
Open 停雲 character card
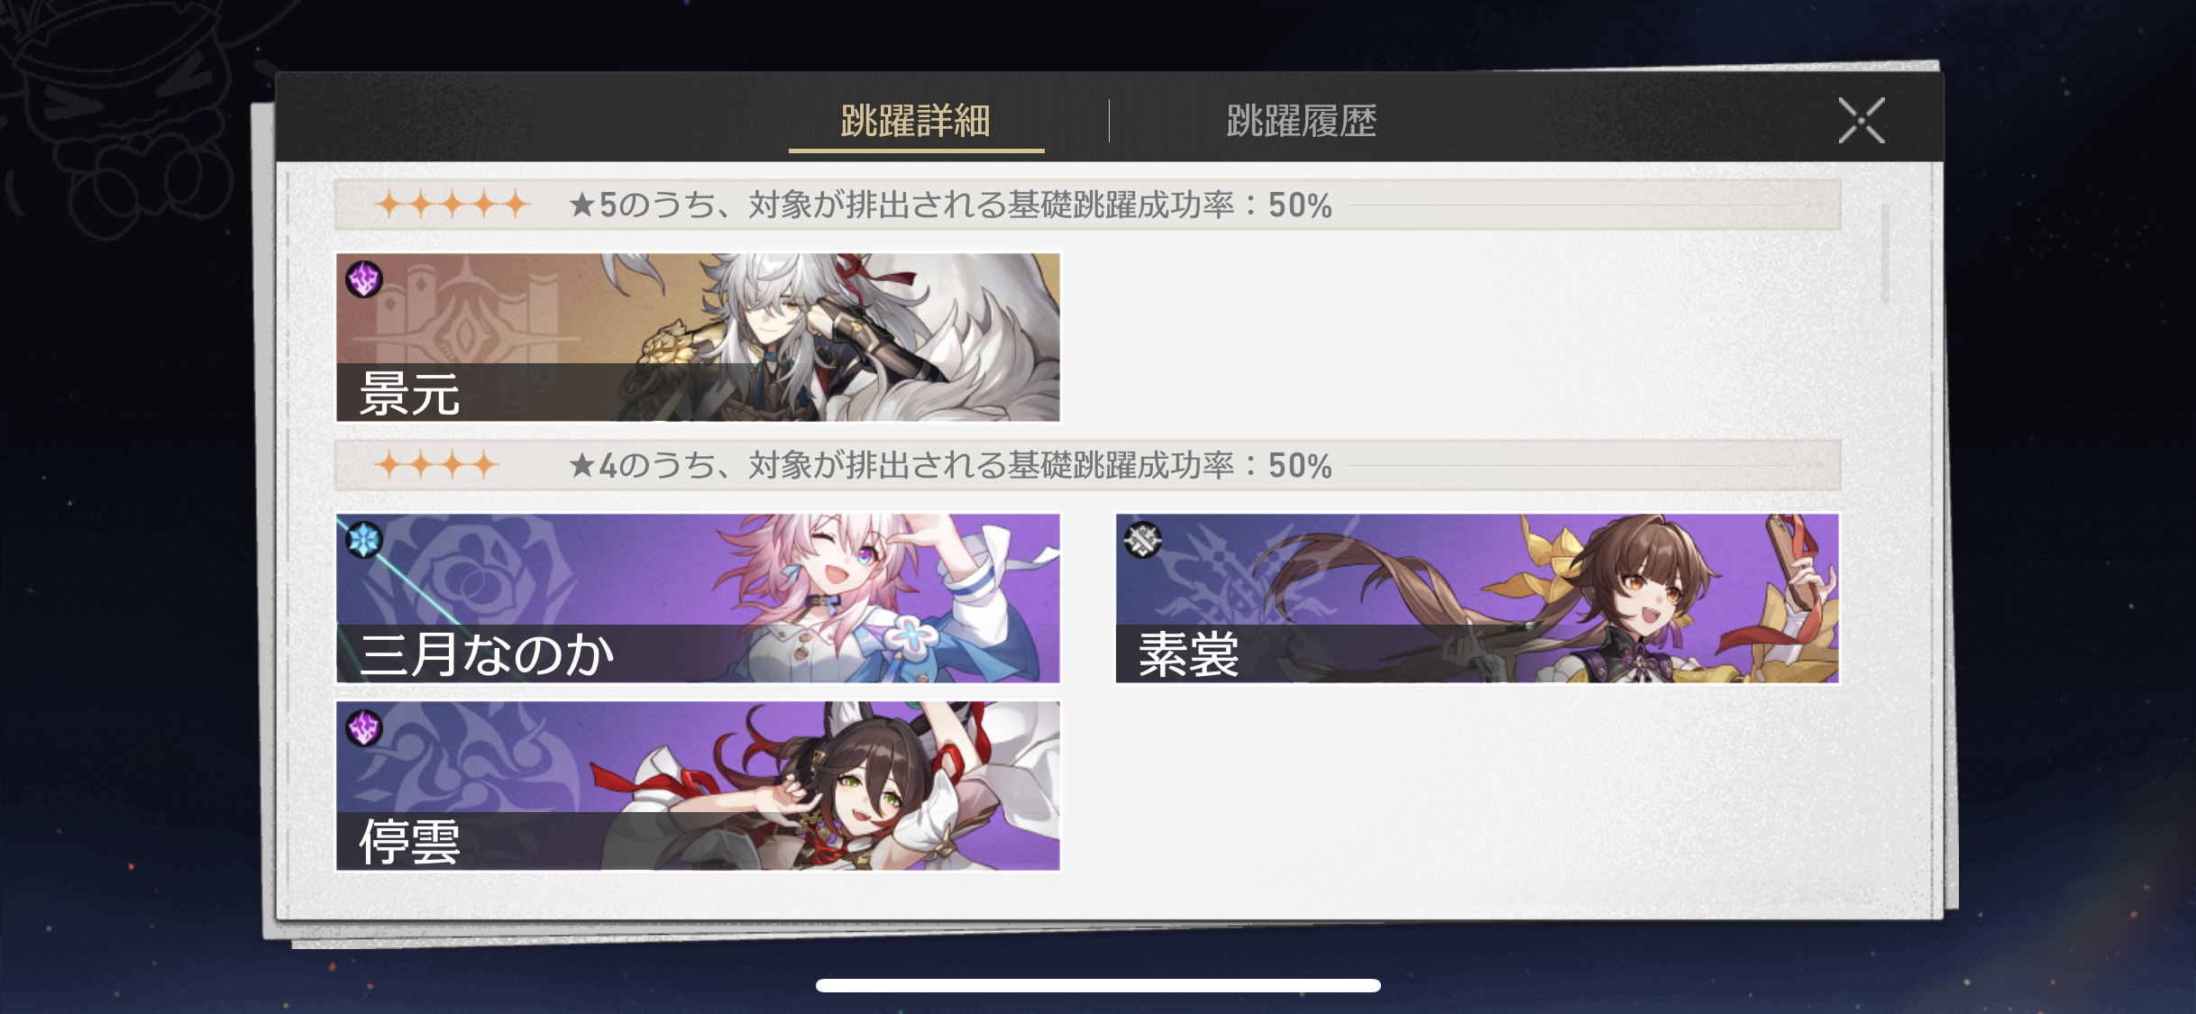698,785
